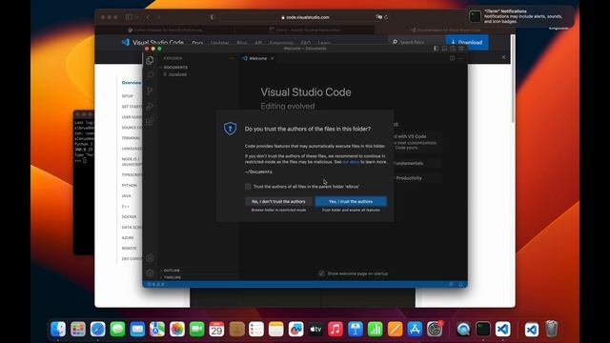Click the VS Code logo on the website header
Image resolution: width=610 pixels, height=343 pixels.
(126, 42)
